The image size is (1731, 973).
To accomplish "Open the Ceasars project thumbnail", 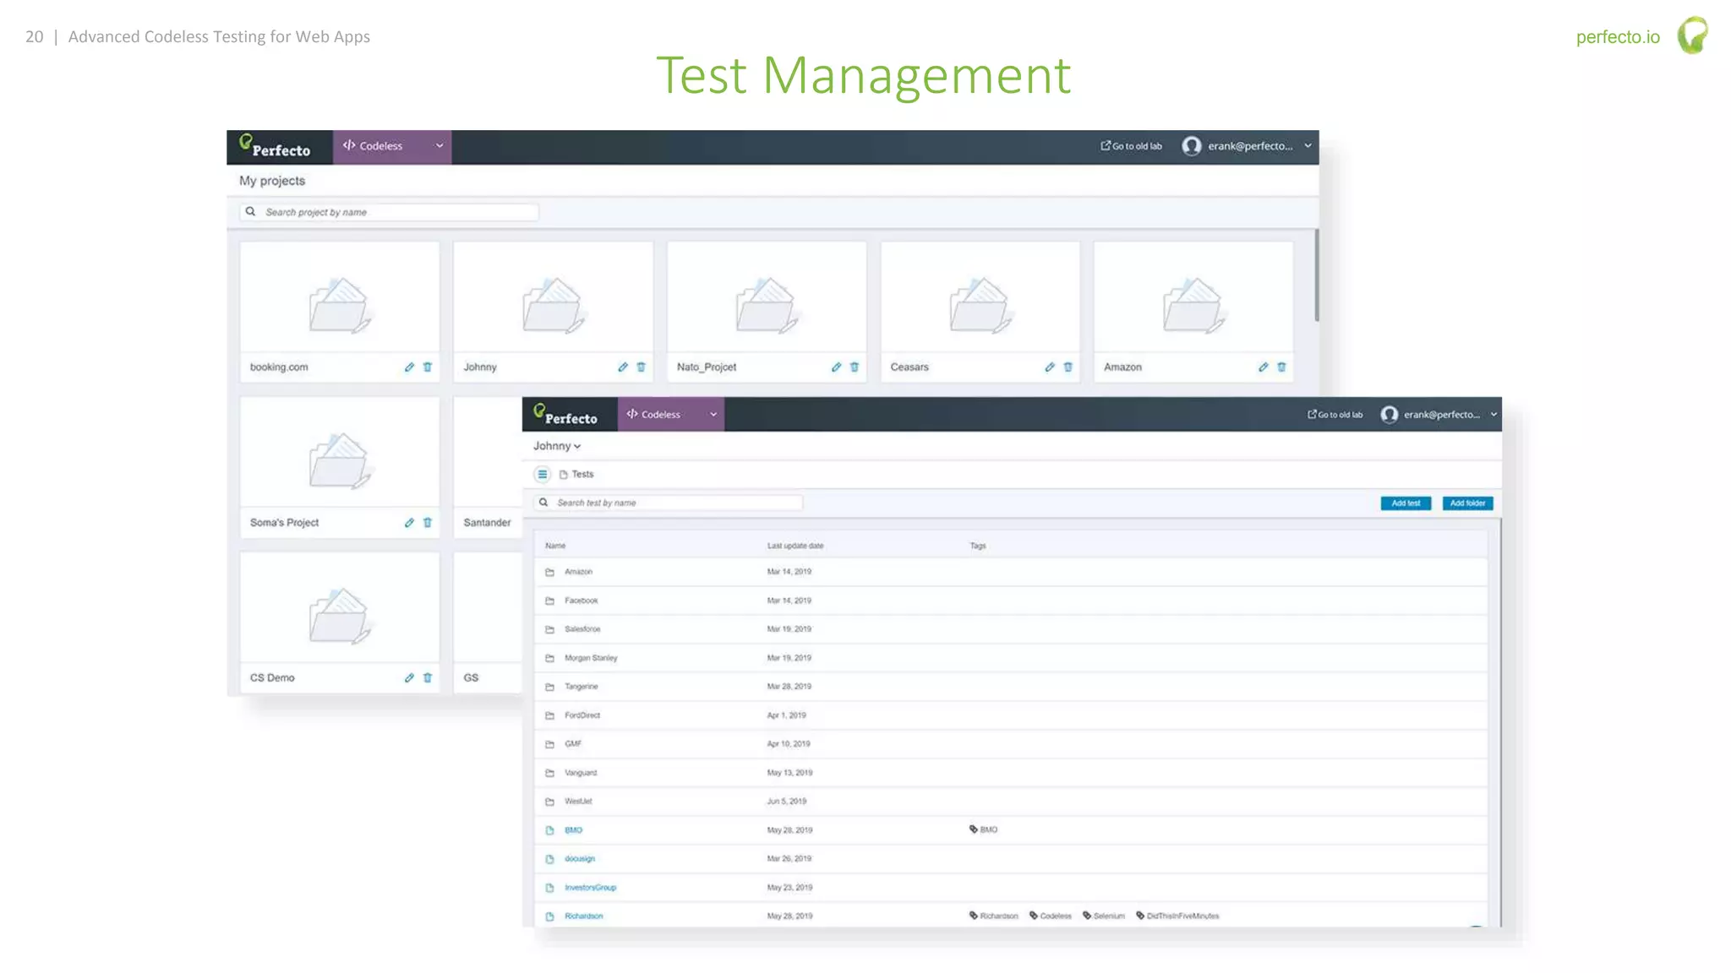I will (980, 297).
